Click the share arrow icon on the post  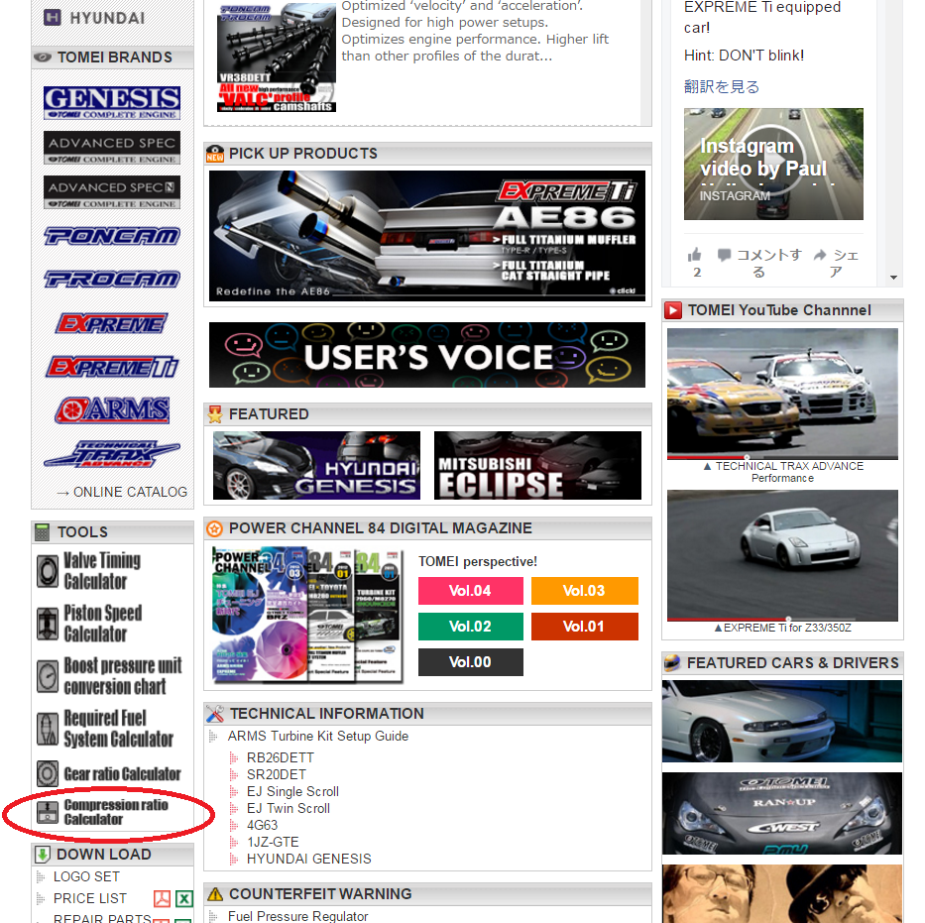tap(820, 256)
